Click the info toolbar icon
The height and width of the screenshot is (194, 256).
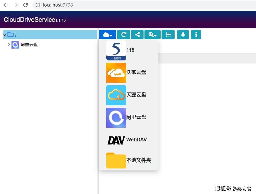click(196, 35)
